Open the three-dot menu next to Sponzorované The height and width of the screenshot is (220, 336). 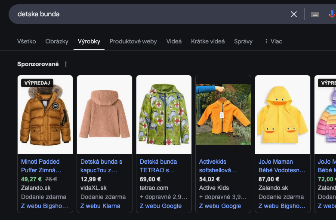(x=66, y=64)
